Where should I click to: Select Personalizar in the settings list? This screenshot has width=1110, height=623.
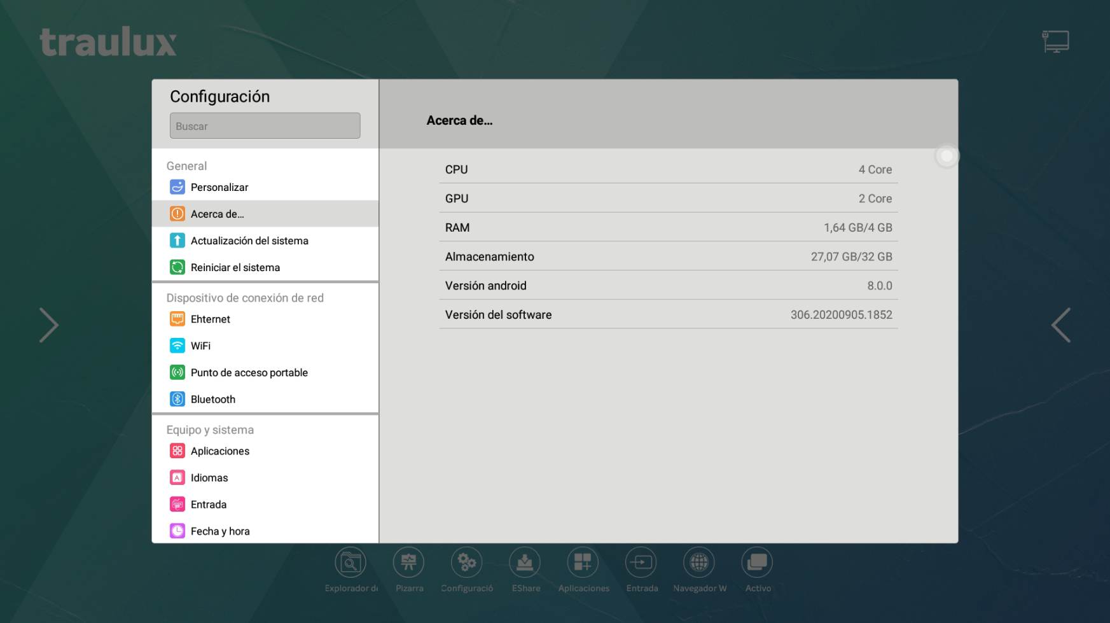(x=265, y=187)
